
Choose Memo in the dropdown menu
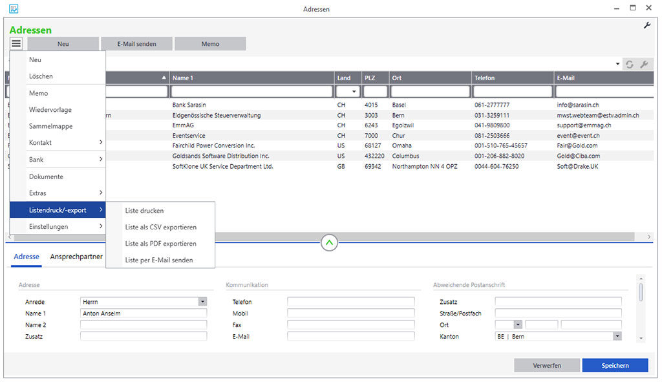58,93
